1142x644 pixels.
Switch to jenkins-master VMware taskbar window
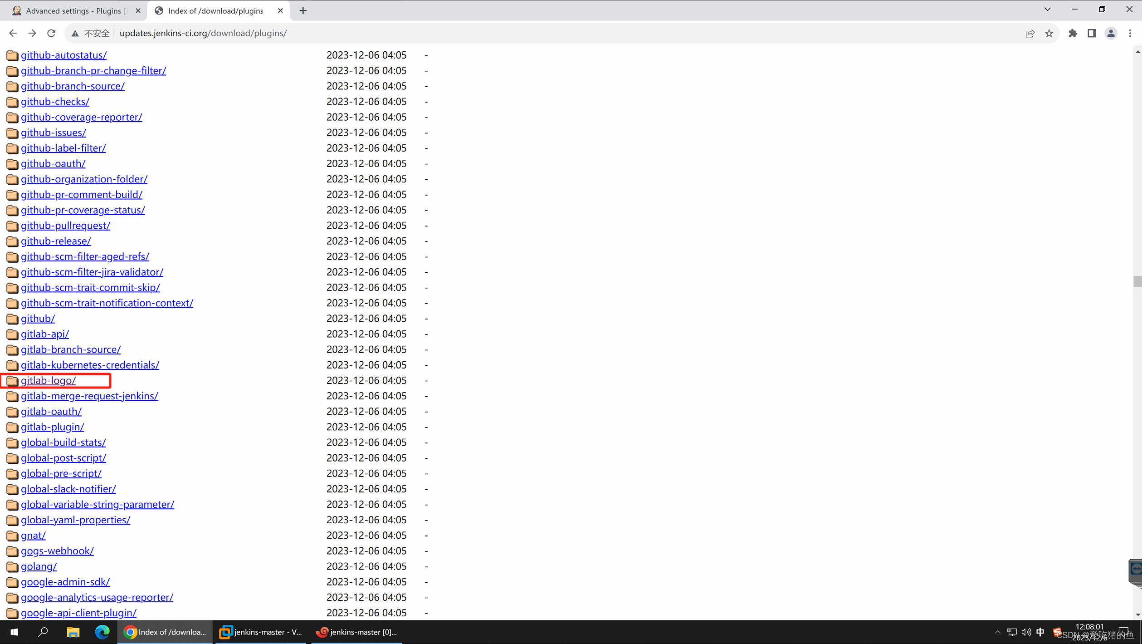tap(261, 632)
